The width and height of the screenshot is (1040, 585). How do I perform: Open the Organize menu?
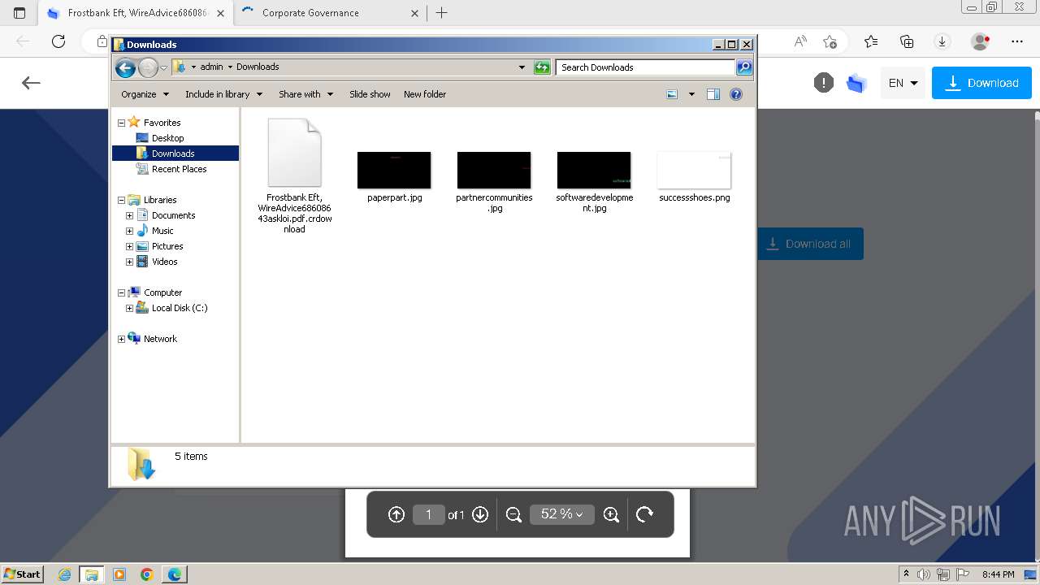(145, 94)
